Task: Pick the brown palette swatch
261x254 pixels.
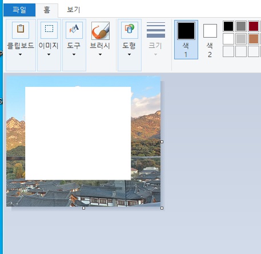Action: pyautogui.click(x=254, y=39)
